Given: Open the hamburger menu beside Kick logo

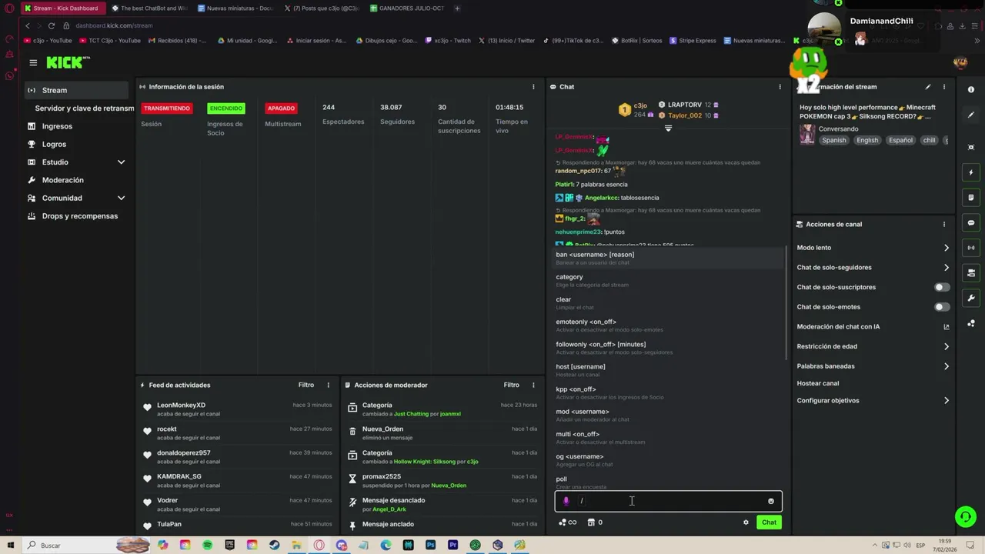Looking at the screenshot, I should click(33, 63).
